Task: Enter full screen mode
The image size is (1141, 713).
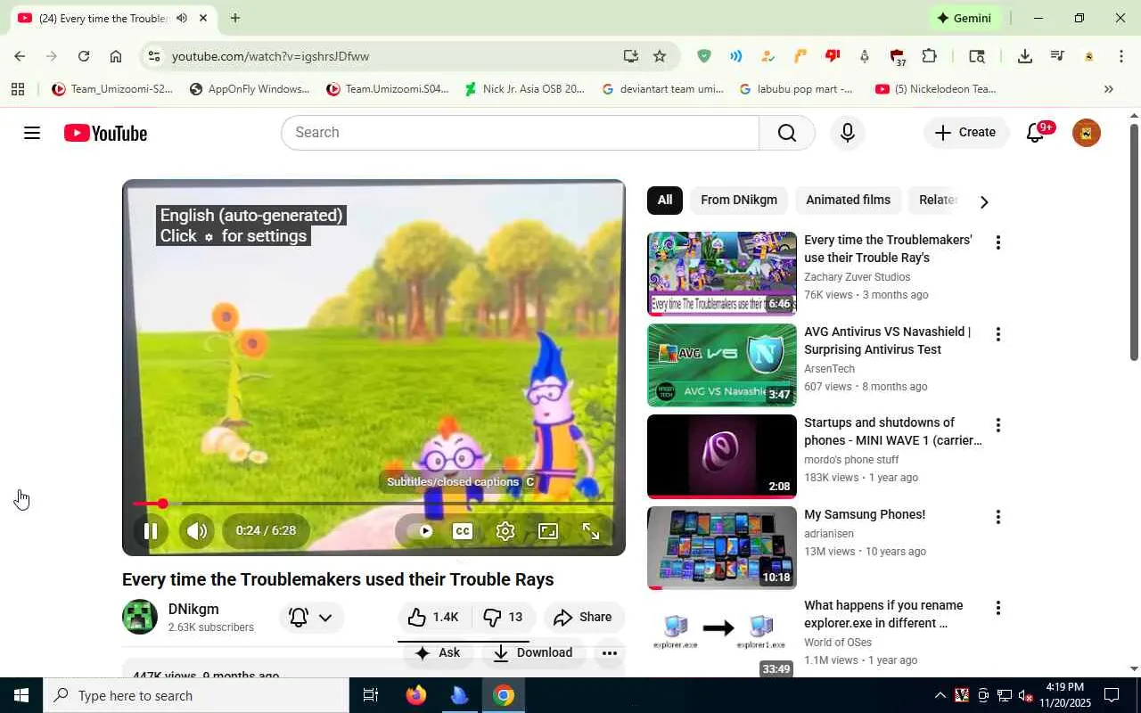Action: pyautogui.click(x=591, y=531)
